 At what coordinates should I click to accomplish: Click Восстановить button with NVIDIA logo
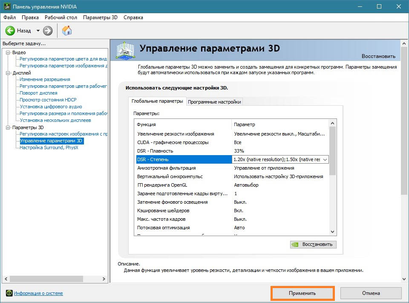313,245
